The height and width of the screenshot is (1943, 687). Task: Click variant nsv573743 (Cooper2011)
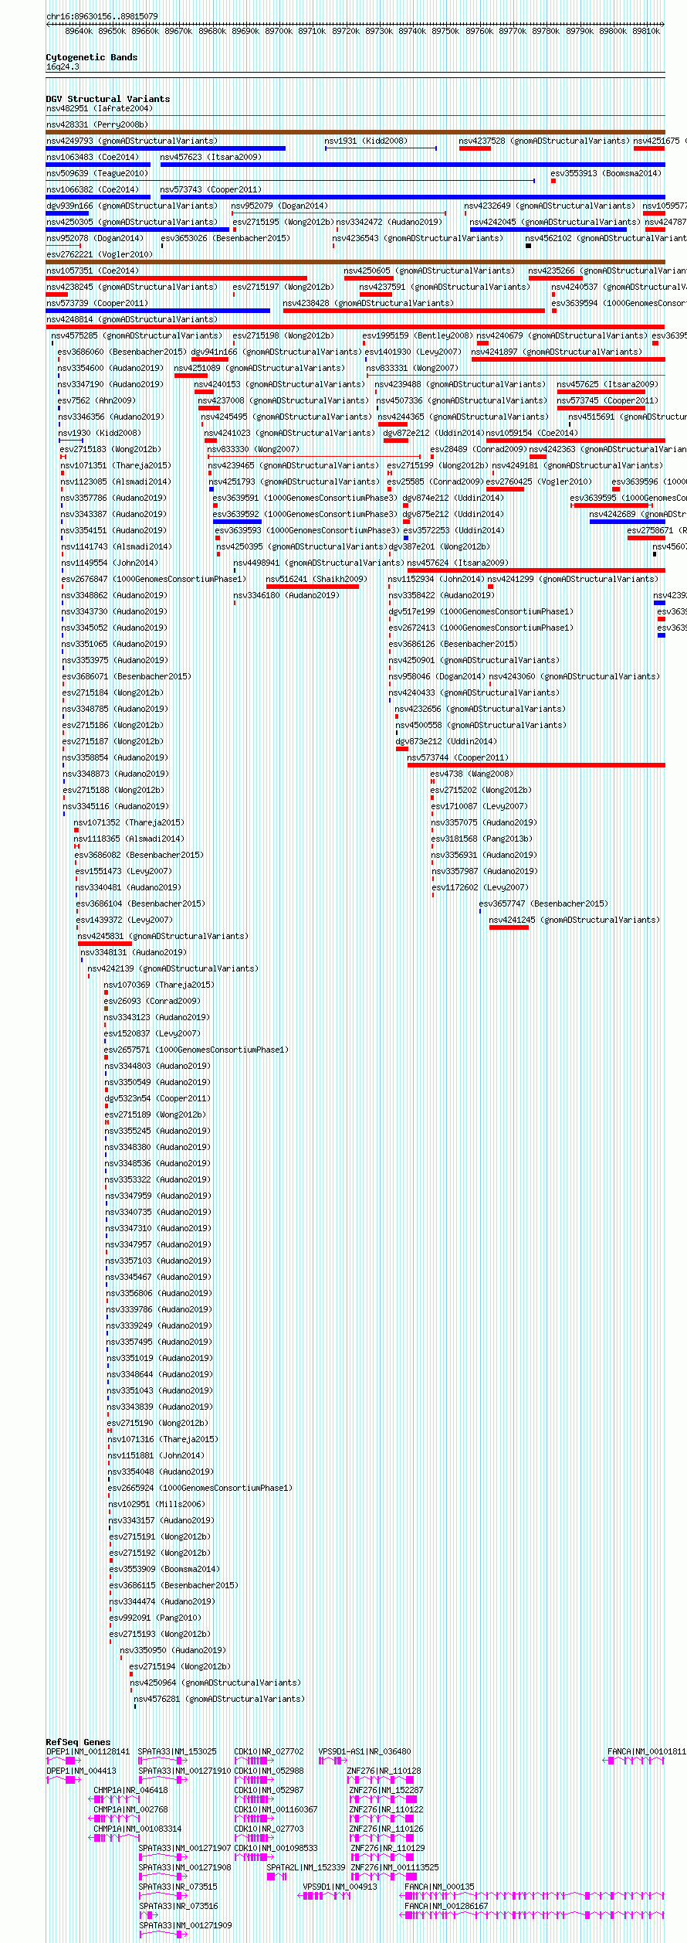211,189
